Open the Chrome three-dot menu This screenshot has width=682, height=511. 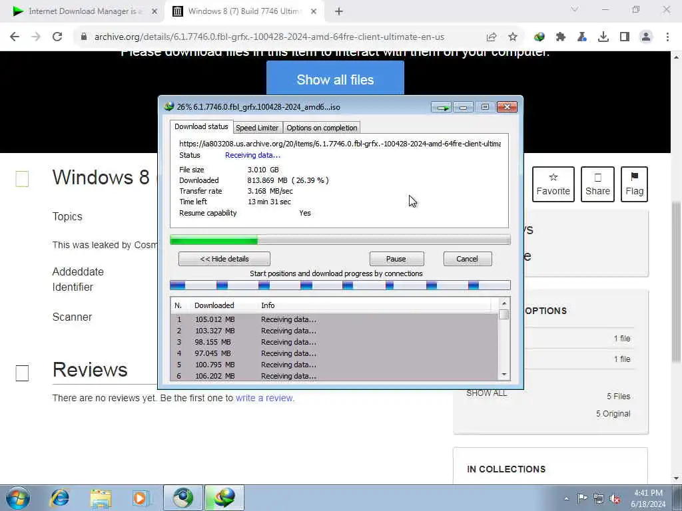[x=667, y=37]
